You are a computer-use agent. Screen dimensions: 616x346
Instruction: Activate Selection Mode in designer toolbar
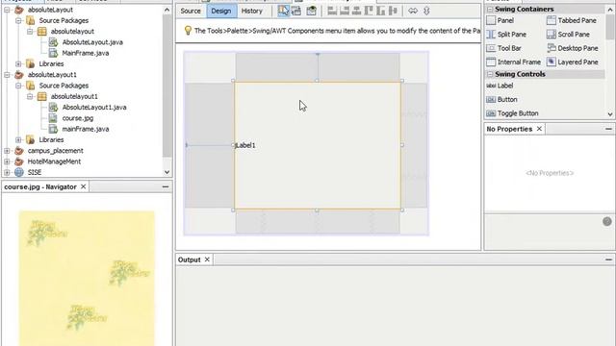[283, 11]
